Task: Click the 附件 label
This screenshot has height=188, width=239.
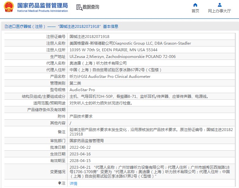Action: pyautogui.click(x=61, y=116)
